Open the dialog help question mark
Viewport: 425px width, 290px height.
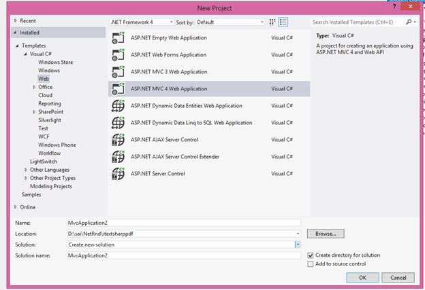point(394,6)
